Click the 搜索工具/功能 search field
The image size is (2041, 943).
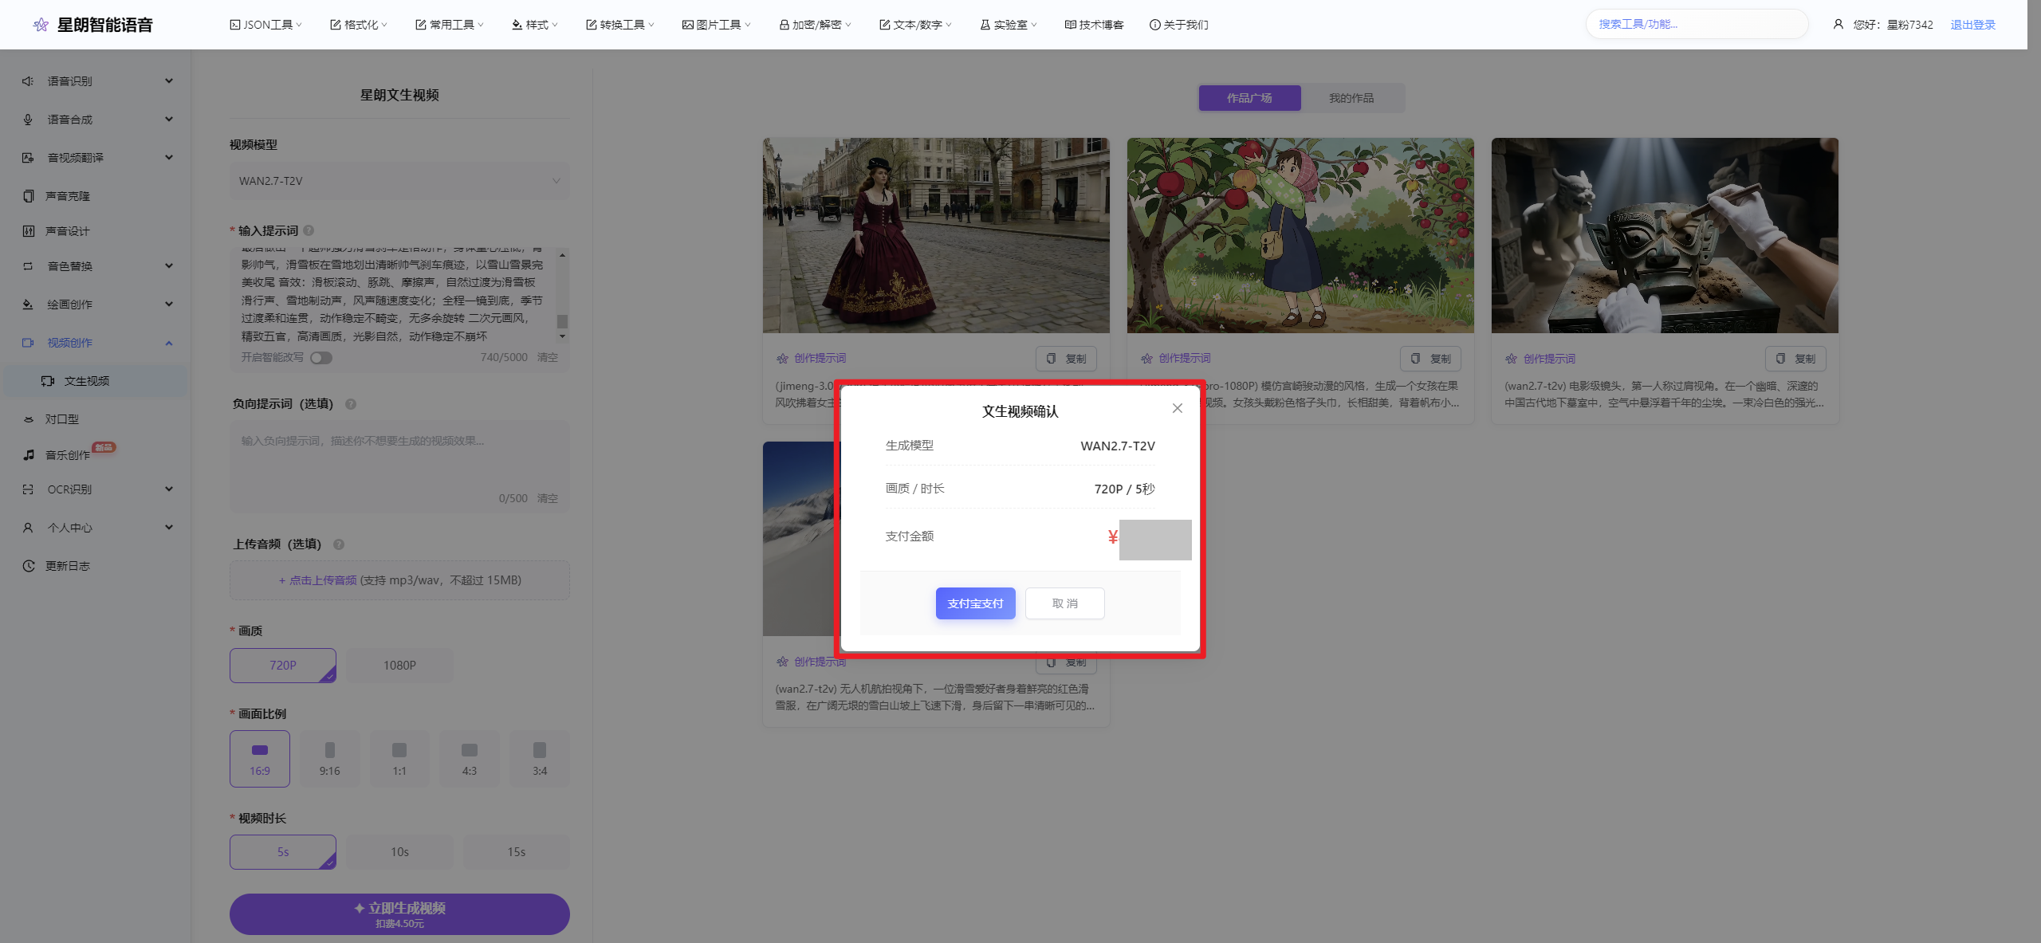coord(1697,24)
